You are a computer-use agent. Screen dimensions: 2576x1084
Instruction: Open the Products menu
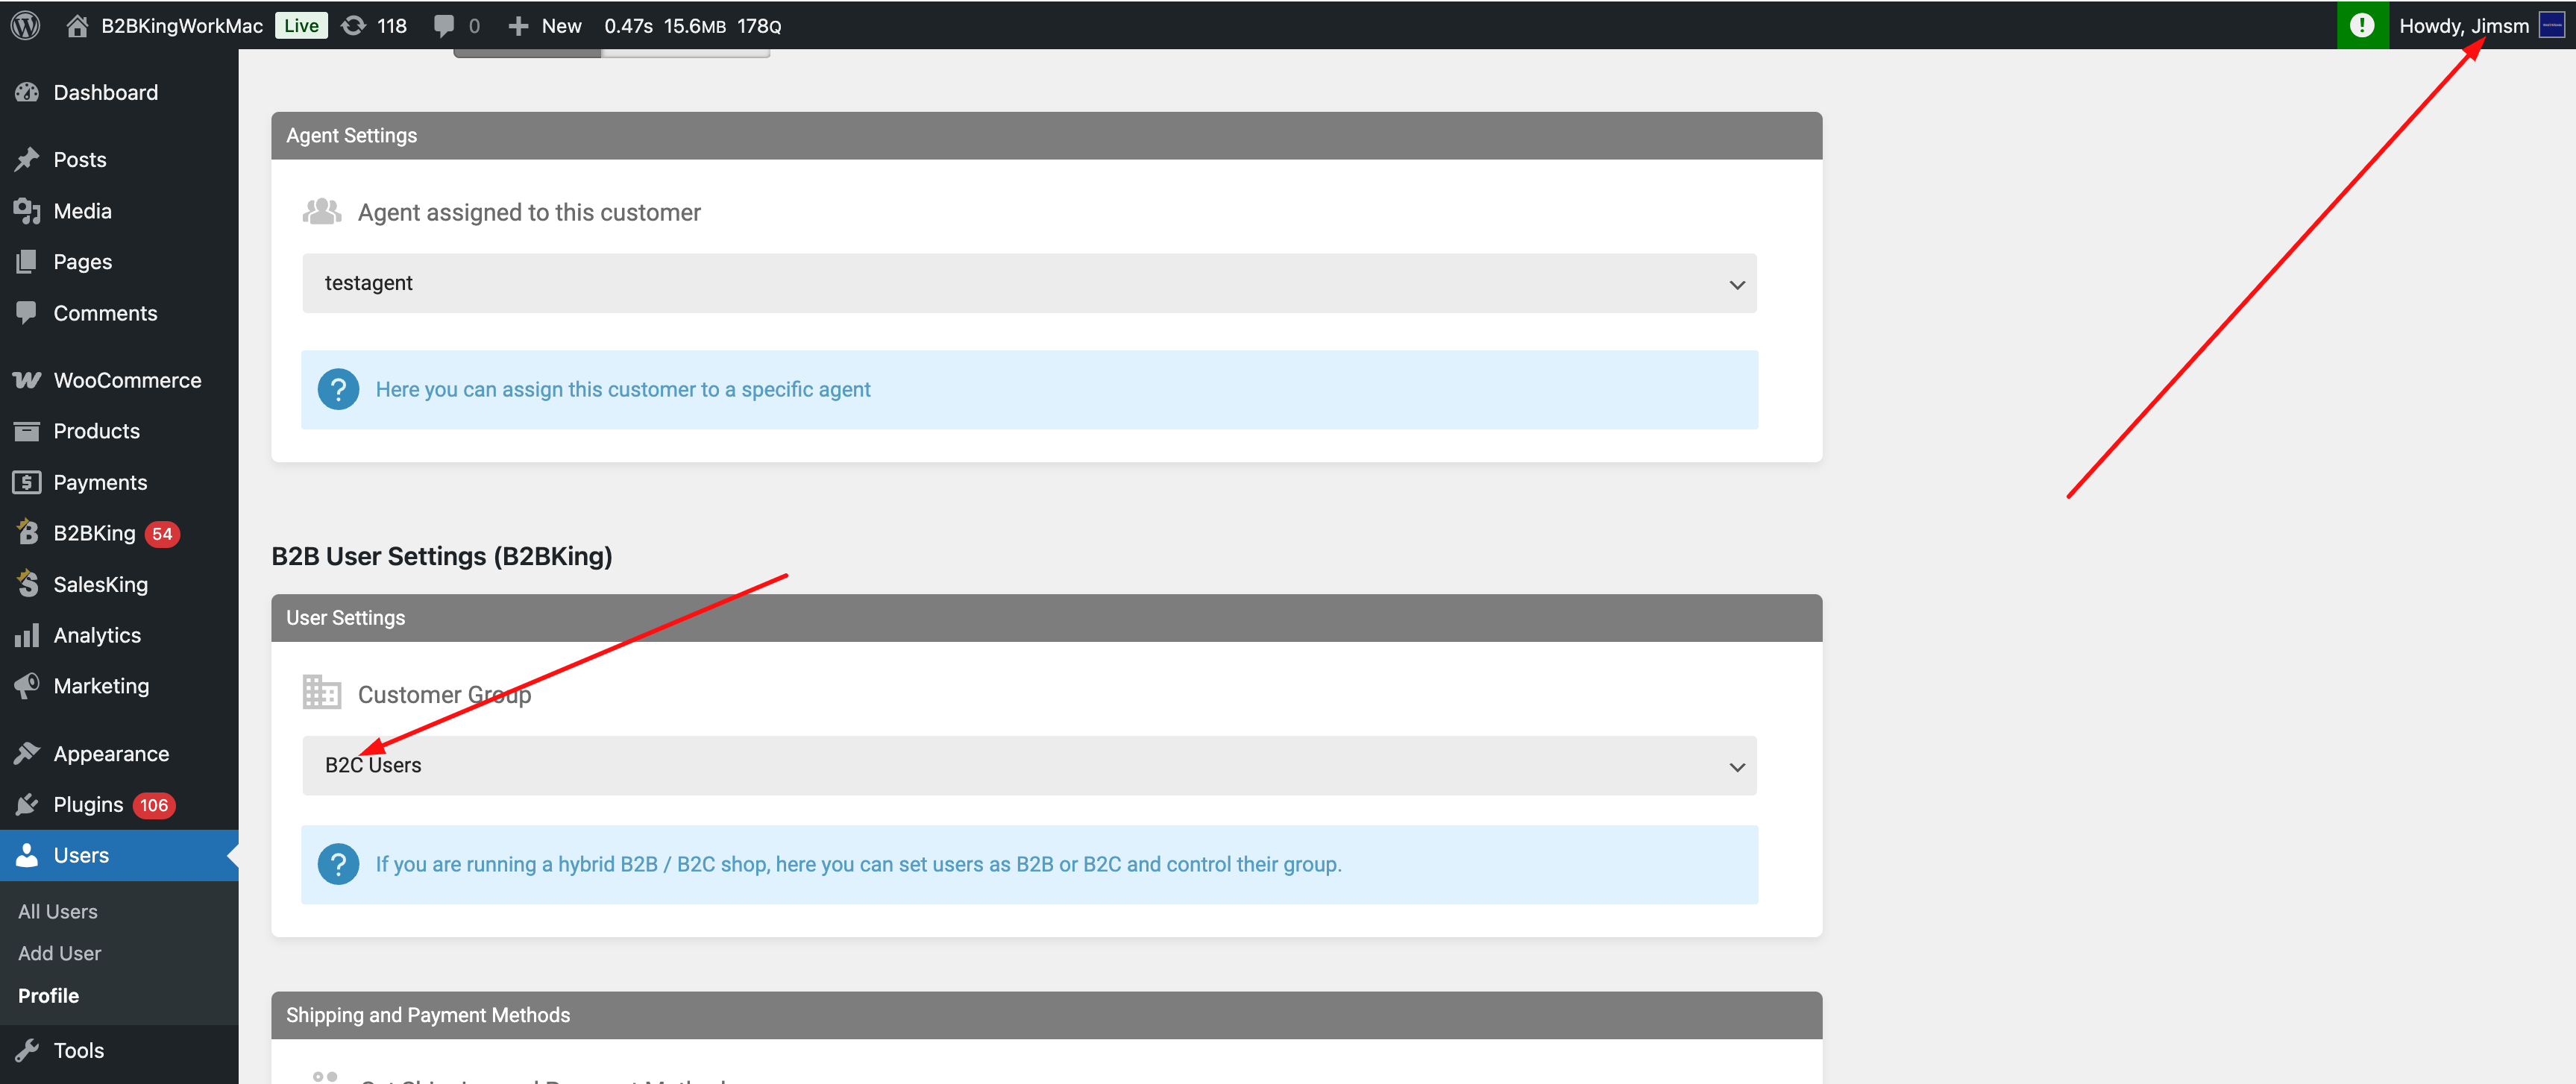(x=96, y=431)
